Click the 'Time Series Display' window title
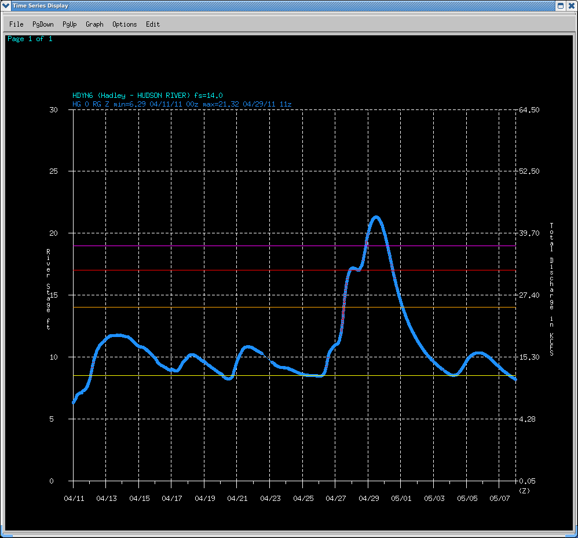The height and width of the screenshot is (538, 578). pyautogui.click(x=41, y=6)
